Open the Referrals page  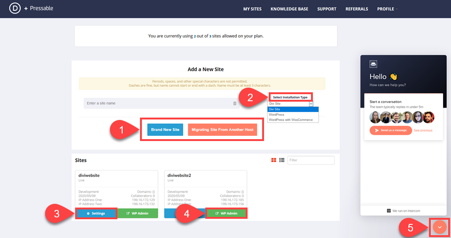[x=357, y=9]
